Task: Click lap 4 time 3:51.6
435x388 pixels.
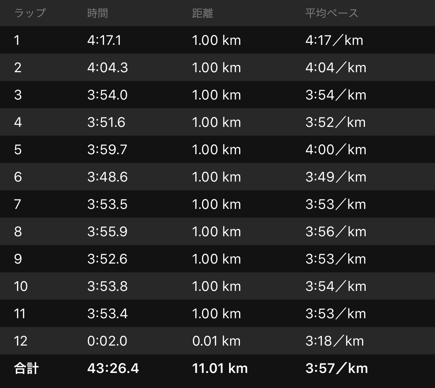Action: click(106, 122)
